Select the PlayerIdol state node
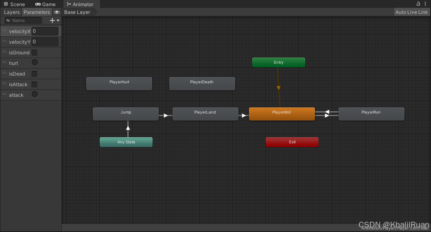 coord(282,114)
